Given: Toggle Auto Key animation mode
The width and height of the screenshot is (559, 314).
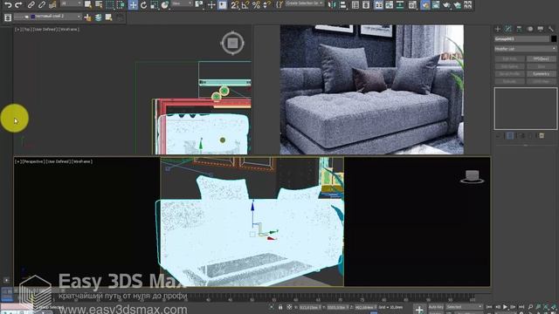Looking at the screenshot, I should coord(435,307).
